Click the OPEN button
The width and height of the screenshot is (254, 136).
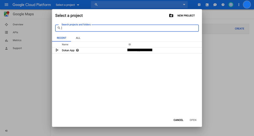(x=193, y=120)
